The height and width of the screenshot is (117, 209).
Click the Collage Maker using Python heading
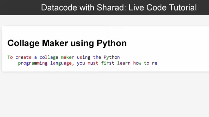click(67, 43)
